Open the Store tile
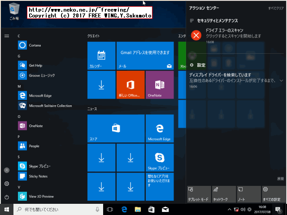Viewport: 287px width, 215px height. pos(116,129)
